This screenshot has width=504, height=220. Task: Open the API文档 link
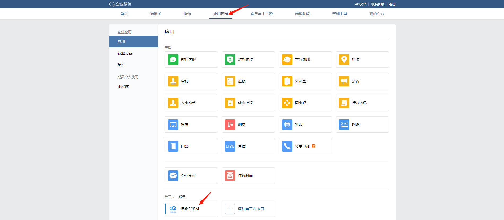[361, 4]
